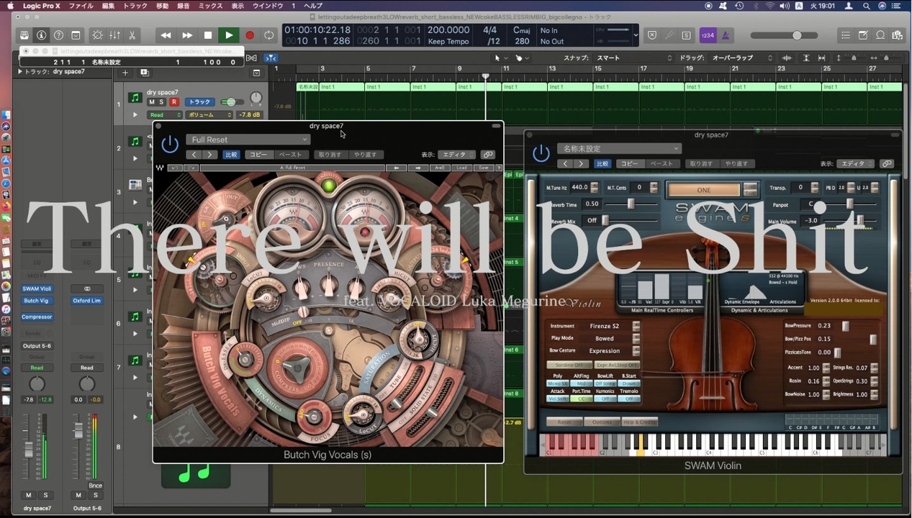Click the green Play button
Image resolution: width=912 pixels, height=518 pixels.
(x=229, y=35)
